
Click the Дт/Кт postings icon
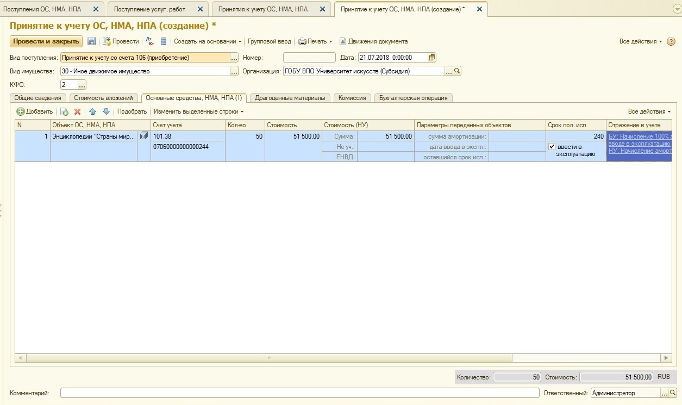(151, 41)
